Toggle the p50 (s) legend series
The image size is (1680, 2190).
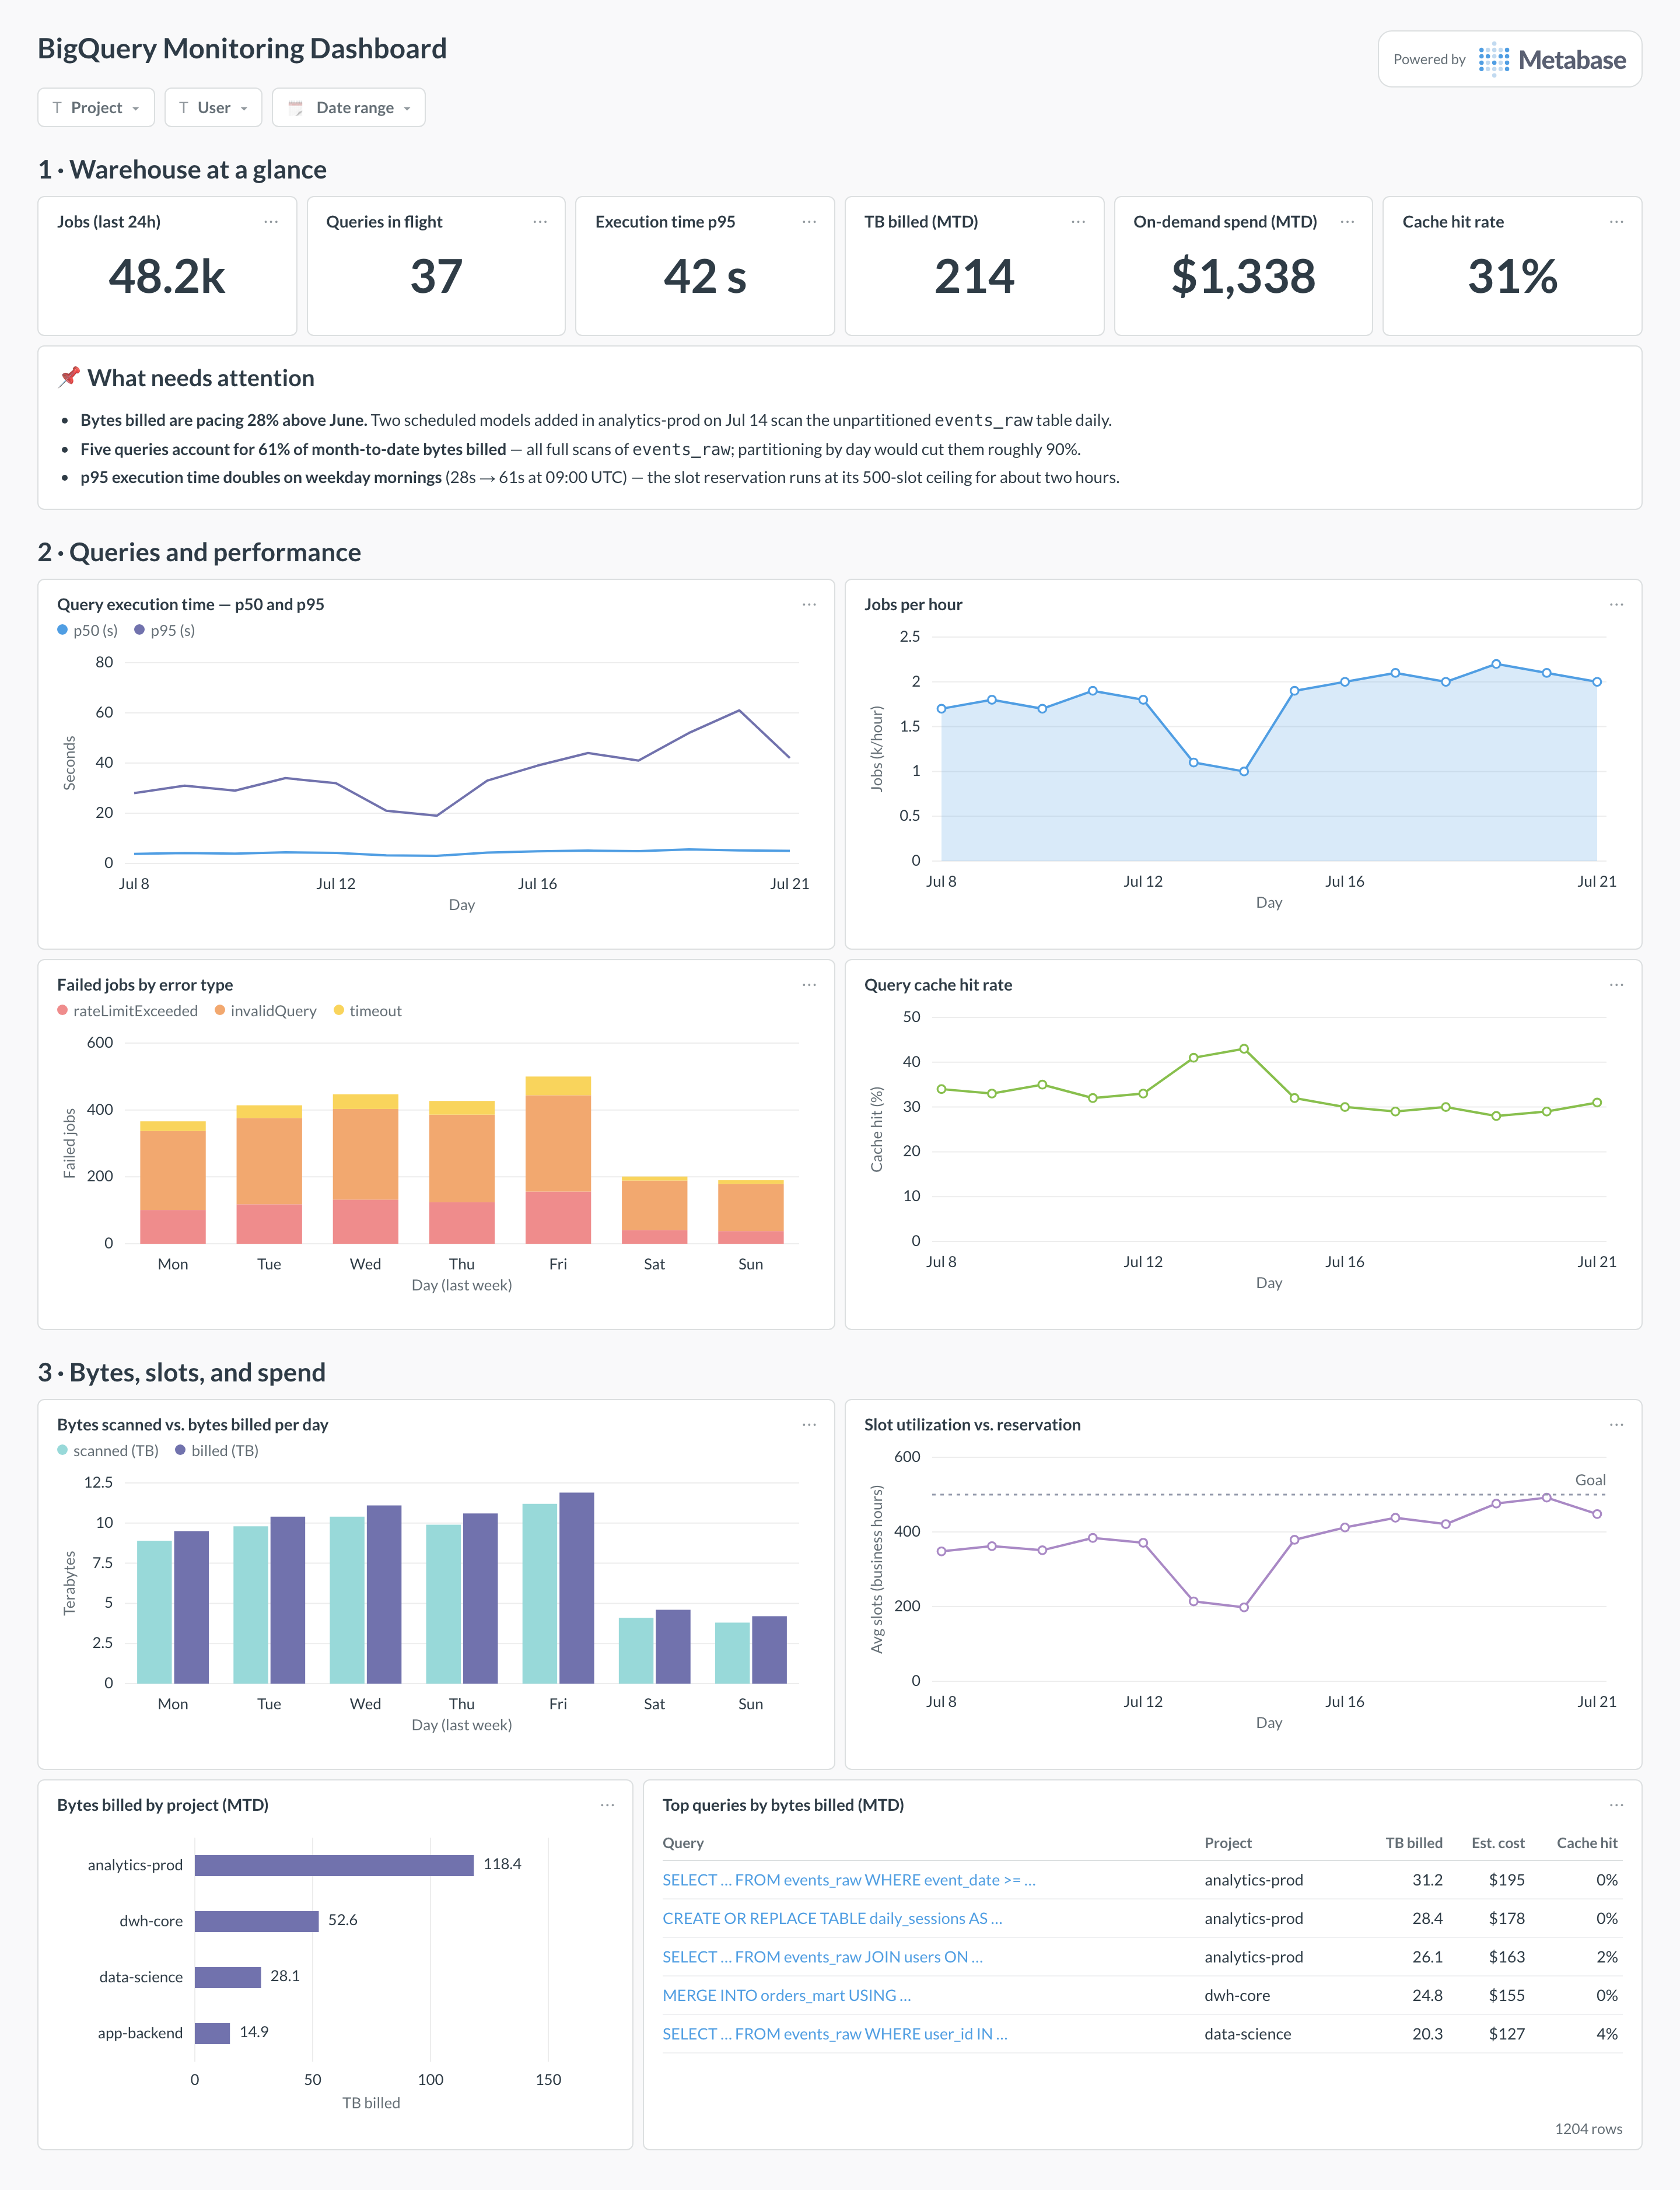point(87,631)
